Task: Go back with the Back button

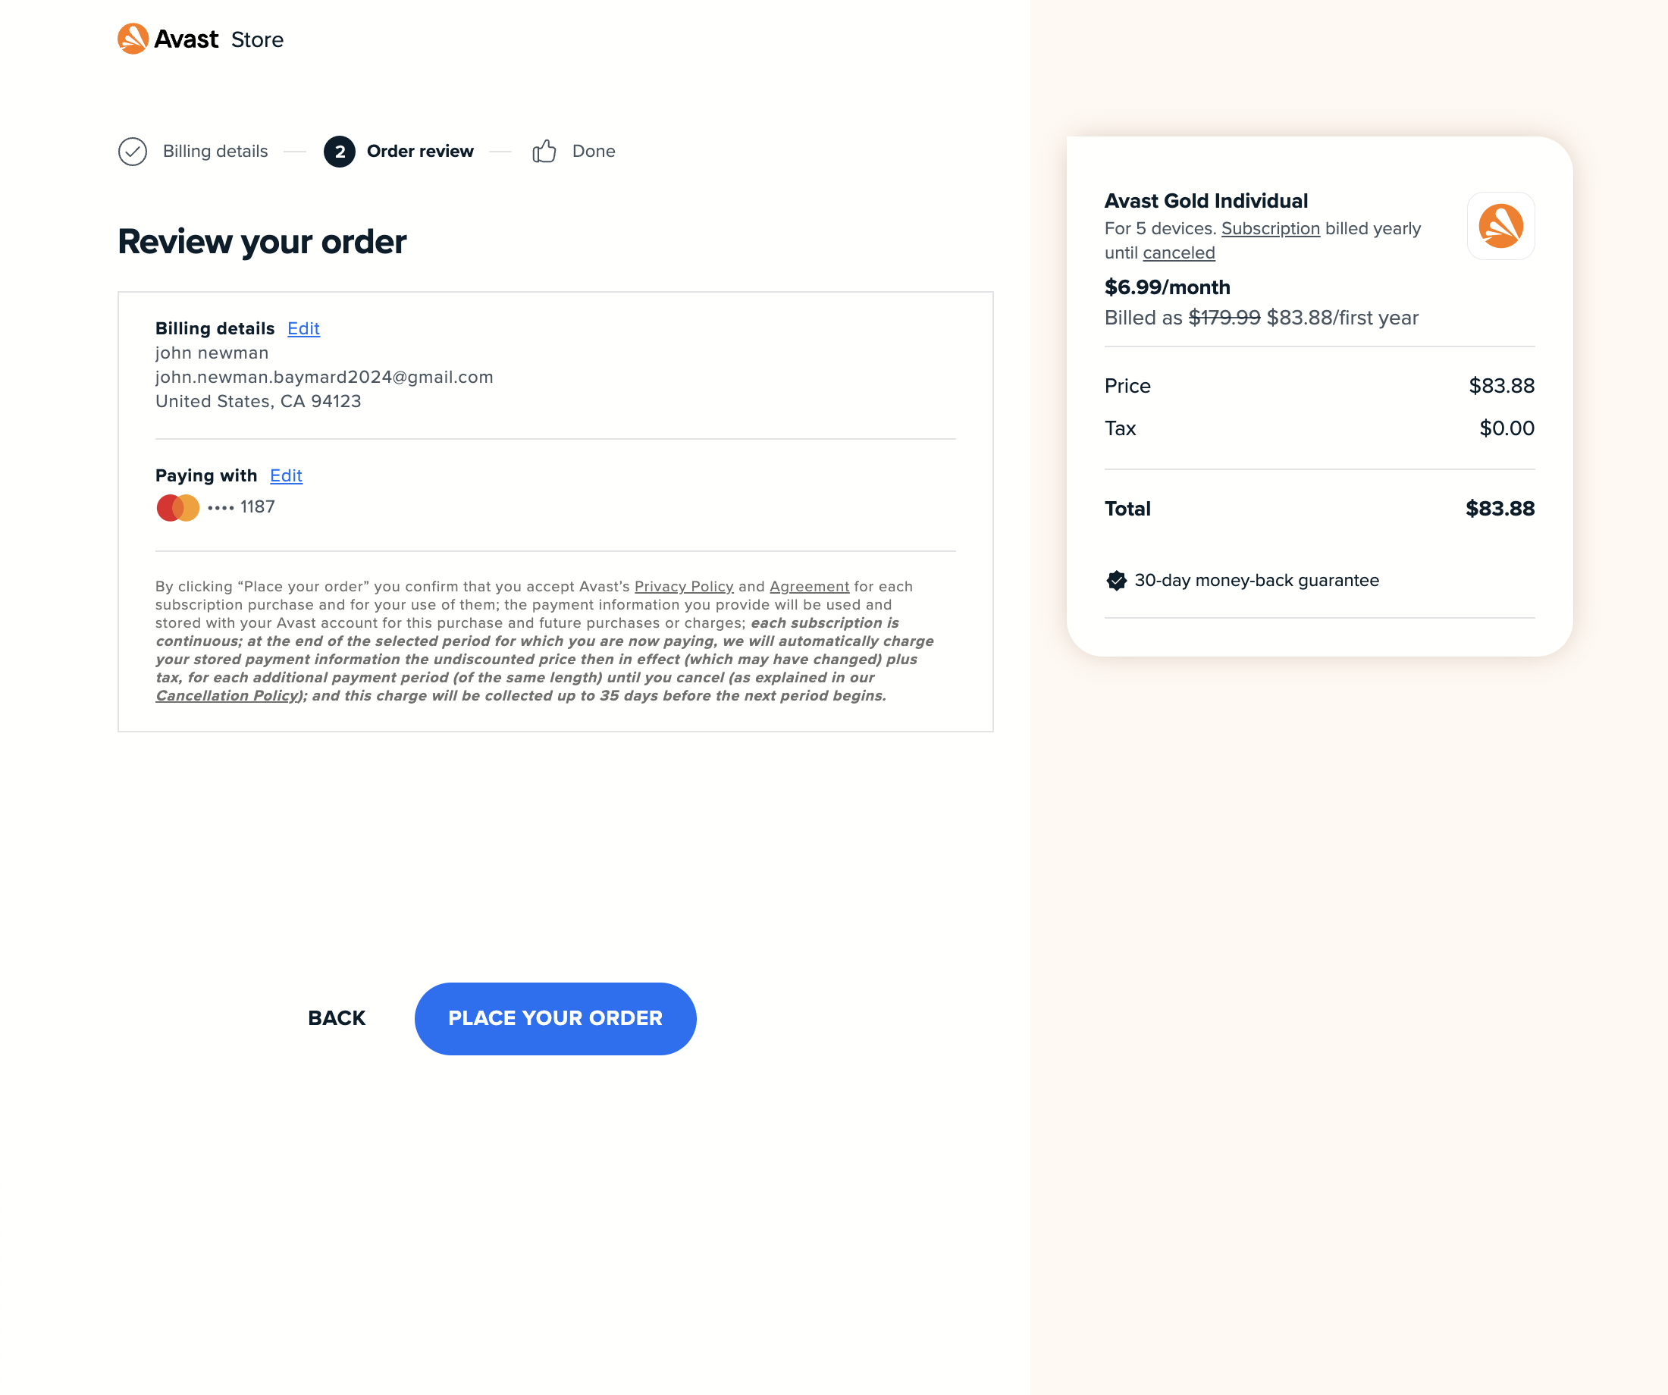Action: tap(337, 1018)
